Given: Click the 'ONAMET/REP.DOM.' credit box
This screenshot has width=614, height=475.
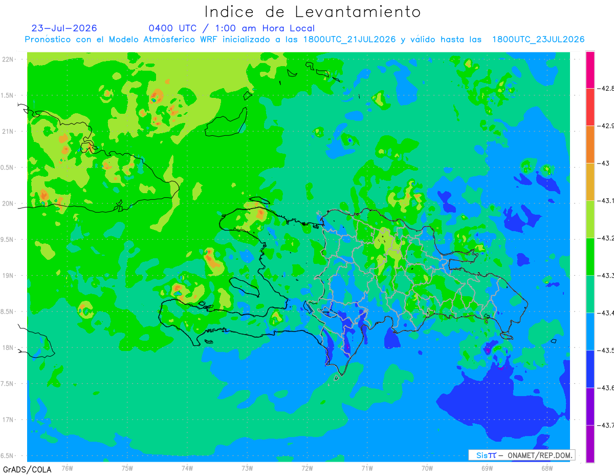Looking at the screenshot, I should (522, 455).
